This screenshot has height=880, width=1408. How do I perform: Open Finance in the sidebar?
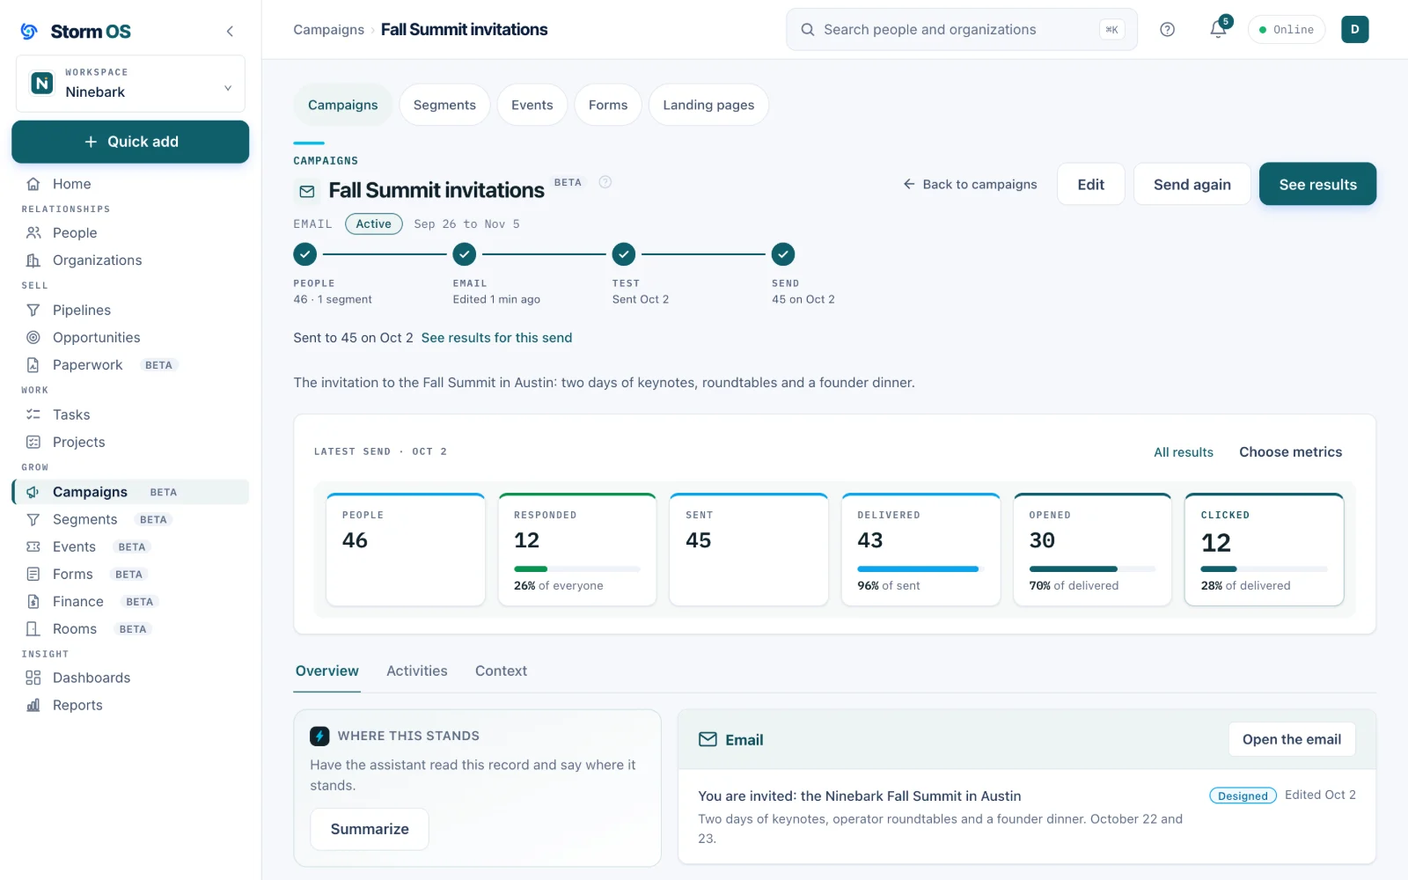130,602
